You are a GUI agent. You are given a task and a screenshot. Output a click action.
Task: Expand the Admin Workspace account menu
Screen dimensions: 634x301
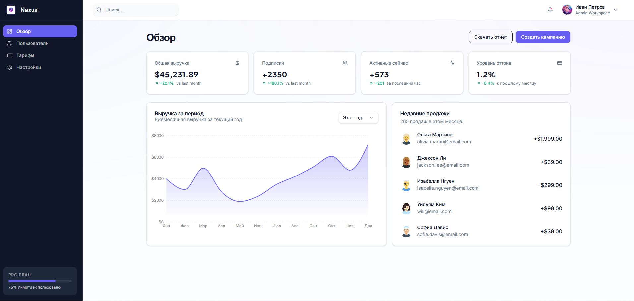coord(616,10)
